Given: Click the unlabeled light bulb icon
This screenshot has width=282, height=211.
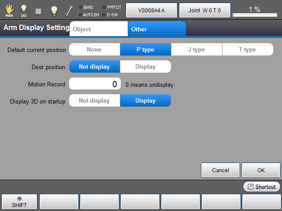Looking at the screenshot, I should [x=54, y=11].
